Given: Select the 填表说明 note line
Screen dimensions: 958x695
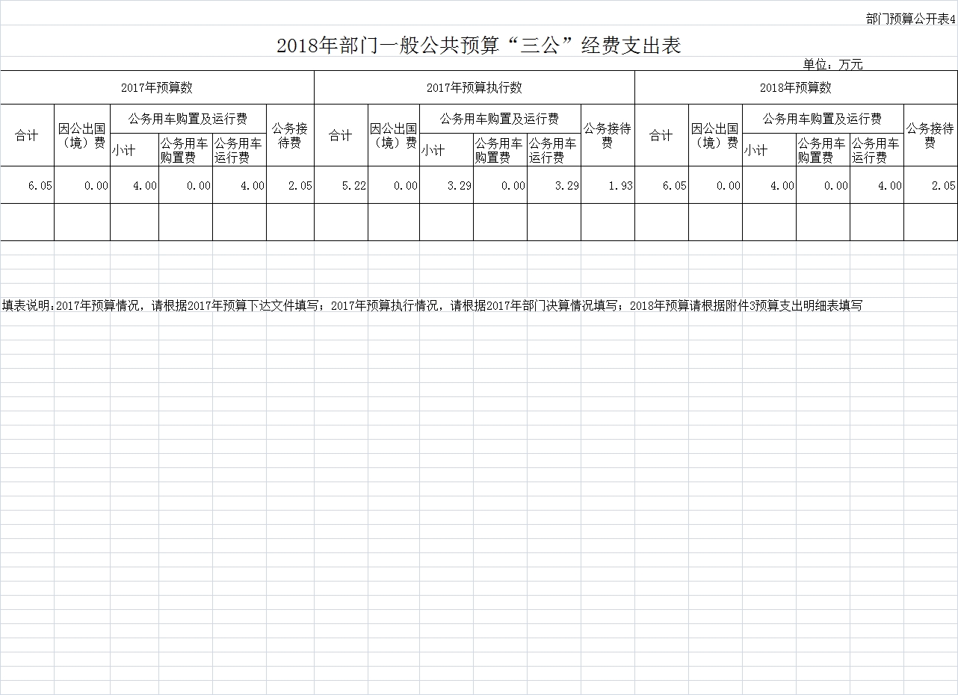Looking at the screenshot, I should (432, 305).
